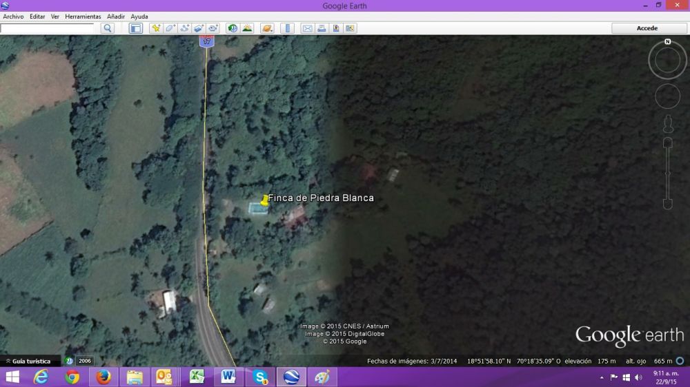Add a polygon with toolbar icon

click(170, 28)
